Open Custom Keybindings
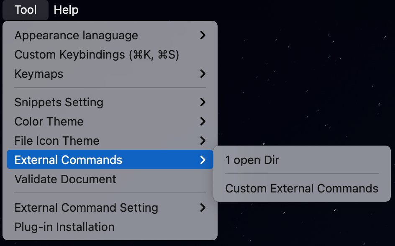Image resolution: width=395 pixels, height=246 pixels. pyautogui.click(x=97, y=55)
